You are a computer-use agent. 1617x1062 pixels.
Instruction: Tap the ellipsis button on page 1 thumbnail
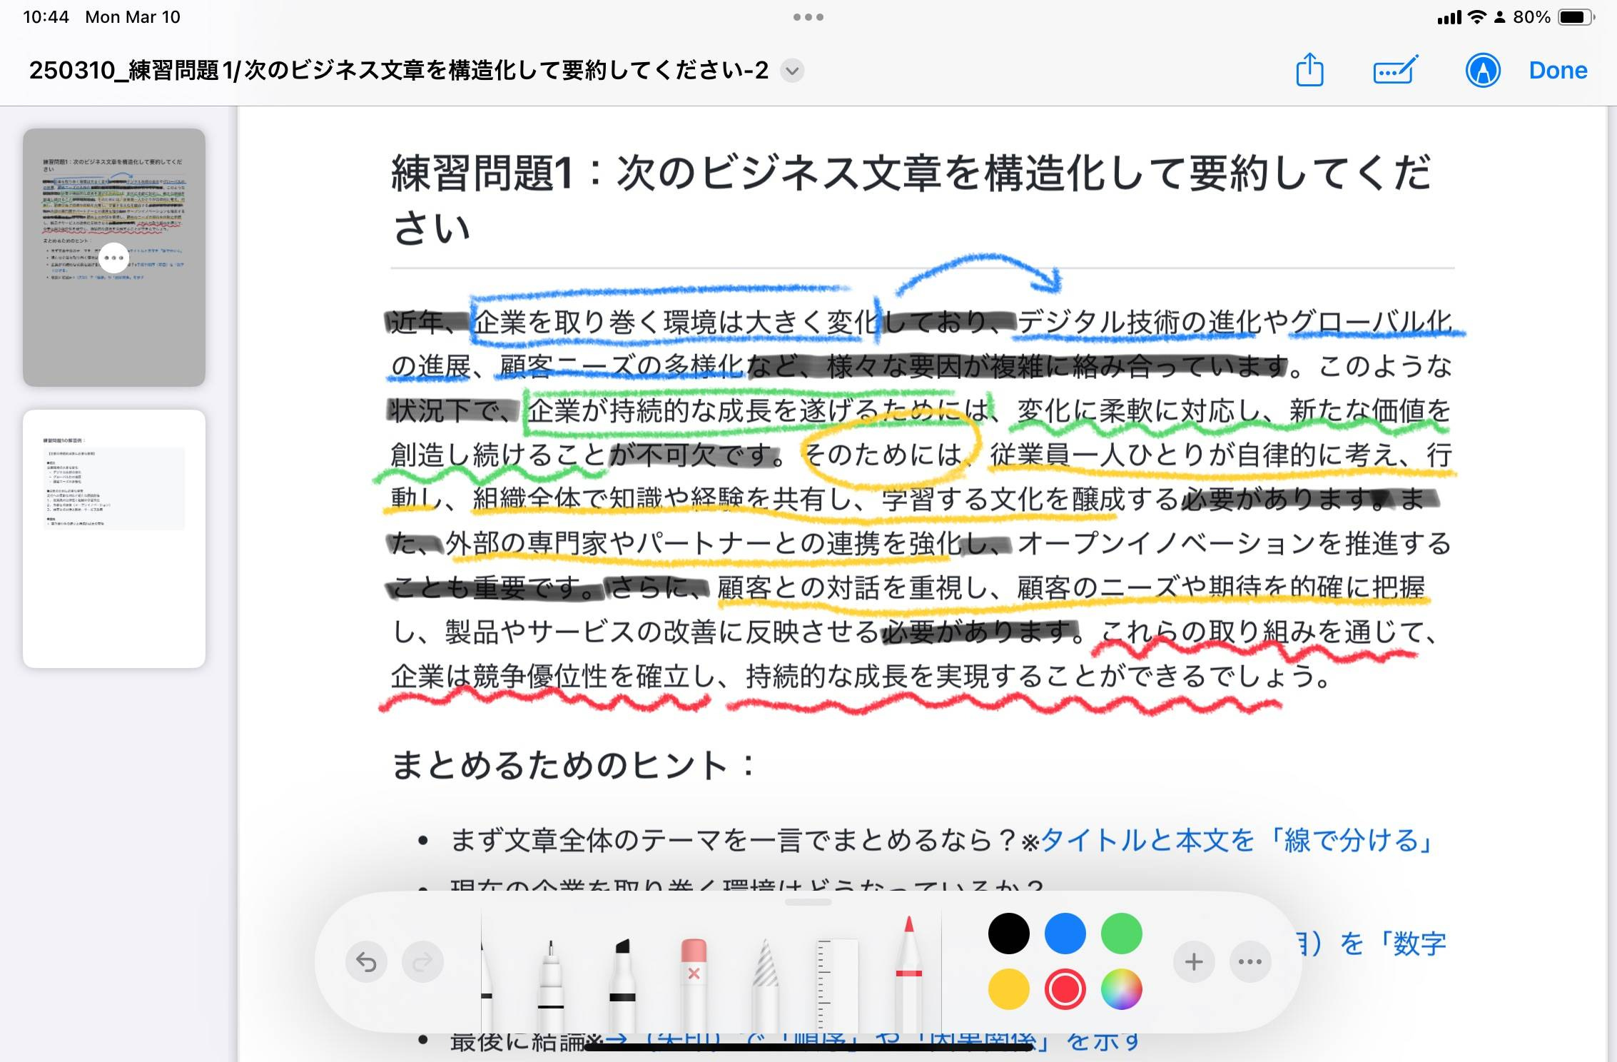(x=114, y=258)
